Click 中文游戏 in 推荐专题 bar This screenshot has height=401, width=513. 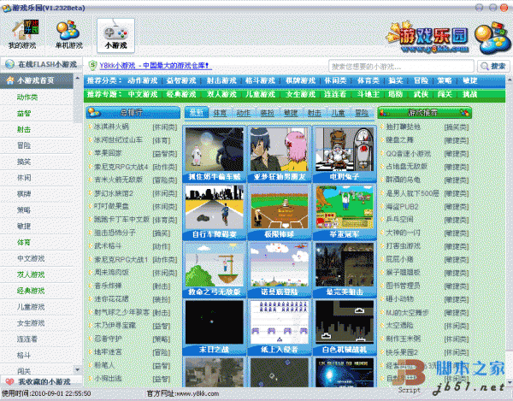[143, 94]
